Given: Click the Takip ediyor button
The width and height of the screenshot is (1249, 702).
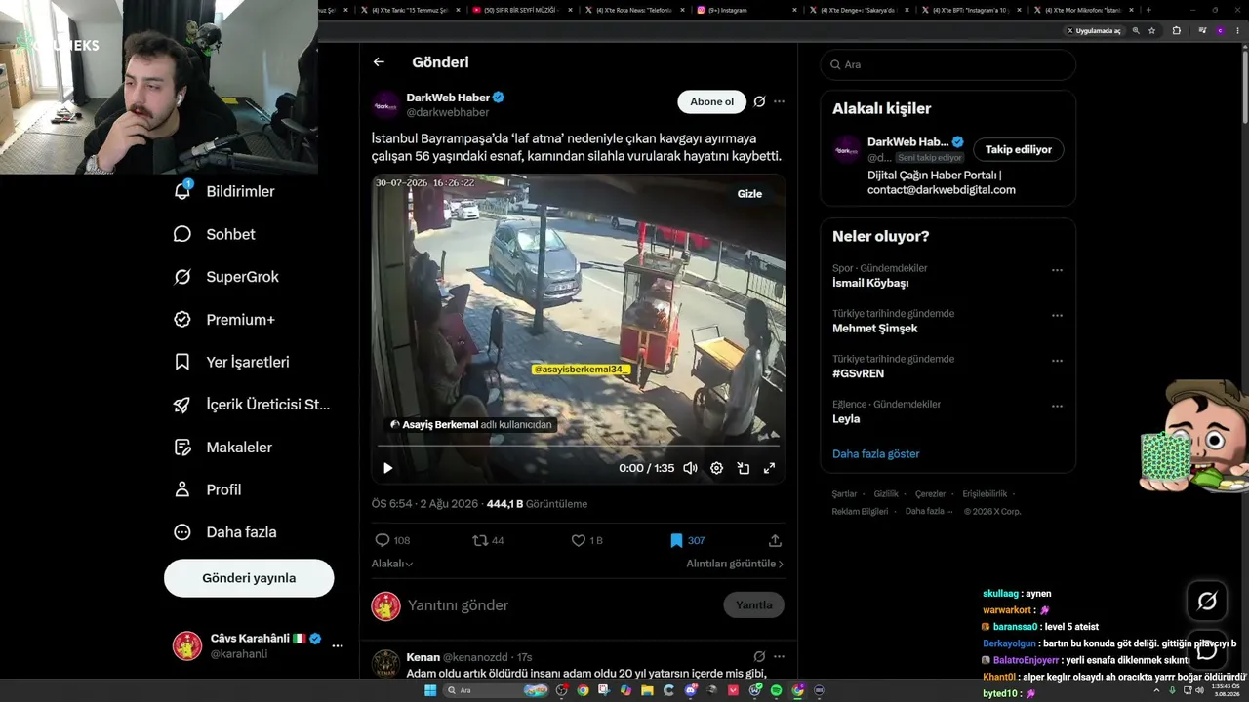Looking at the screenshot, I should click(1019, 149).
